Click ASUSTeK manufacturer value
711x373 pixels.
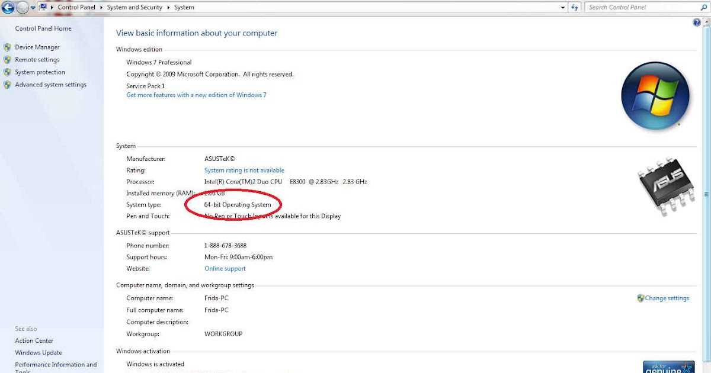tap(220, 159)
